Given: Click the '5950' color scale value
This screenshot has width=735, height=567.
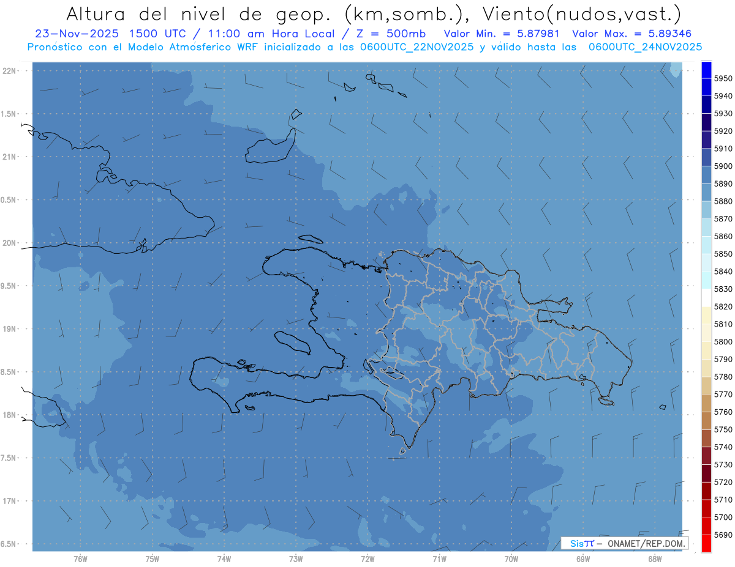Looking at the screenshot, I should [723, 78].
